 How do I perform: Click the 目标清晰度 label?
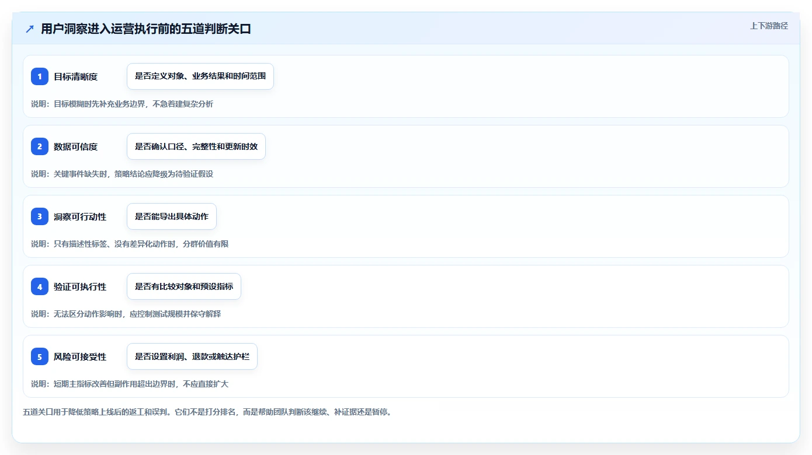[x=75, y=76]
